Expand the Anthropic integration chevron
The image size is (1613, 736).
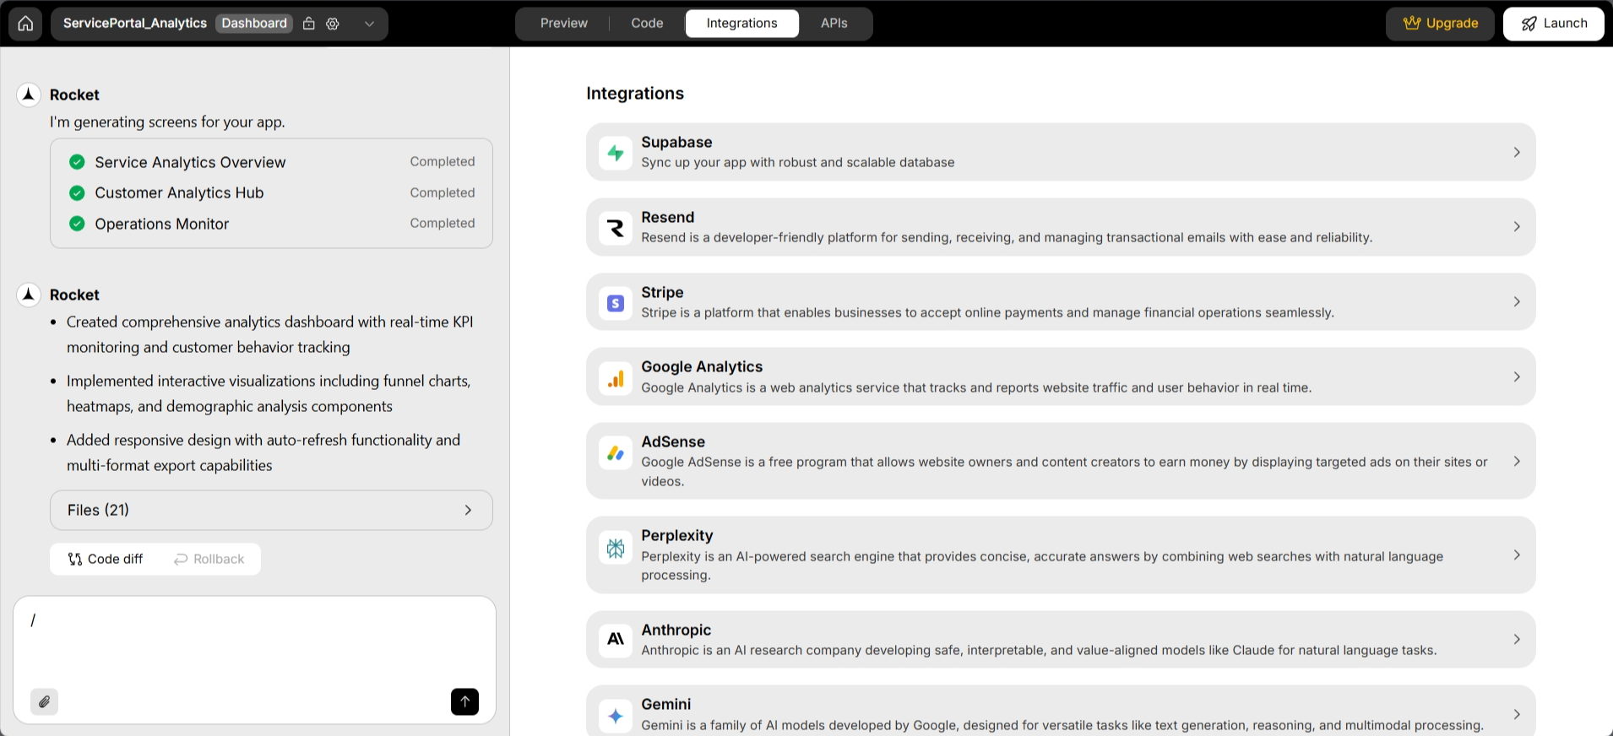coord(1517,640)
